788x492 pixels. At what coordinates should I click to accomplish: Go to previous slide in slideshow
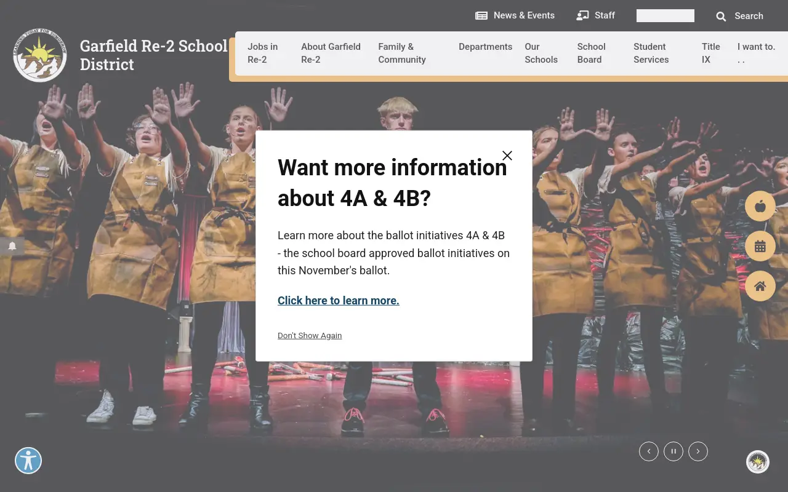649,451
